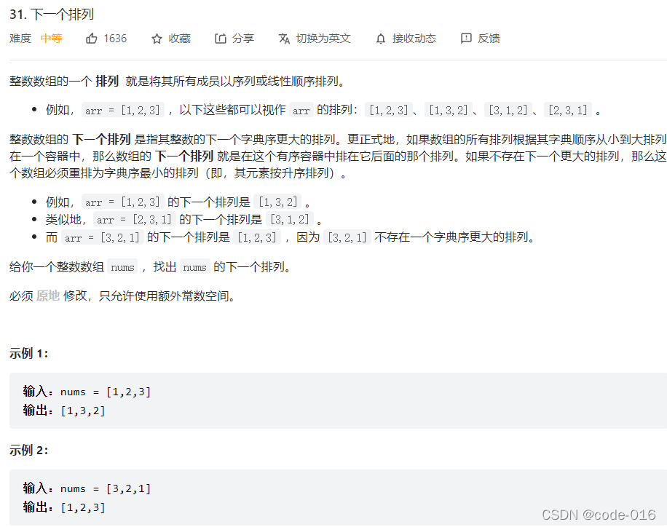
Task: Click the share icon
Action: [x=221, y=39]
